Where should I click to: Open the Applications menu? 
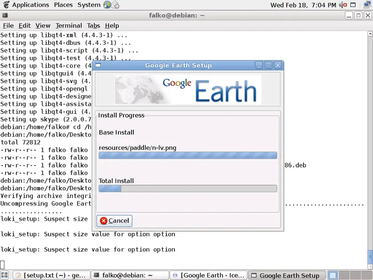[30, 5]
